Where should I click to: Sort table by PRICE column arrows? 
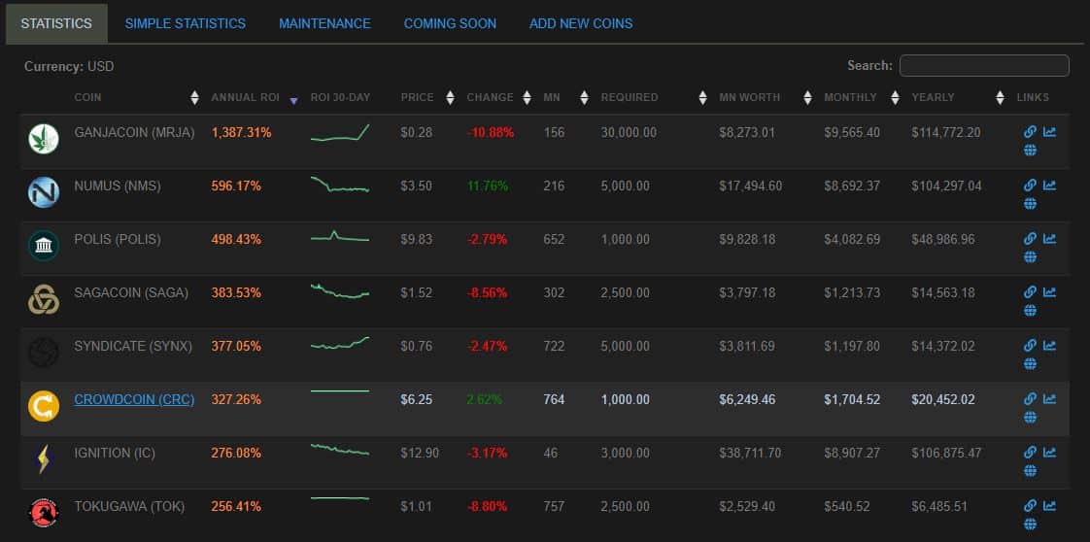tap(451, 98)
